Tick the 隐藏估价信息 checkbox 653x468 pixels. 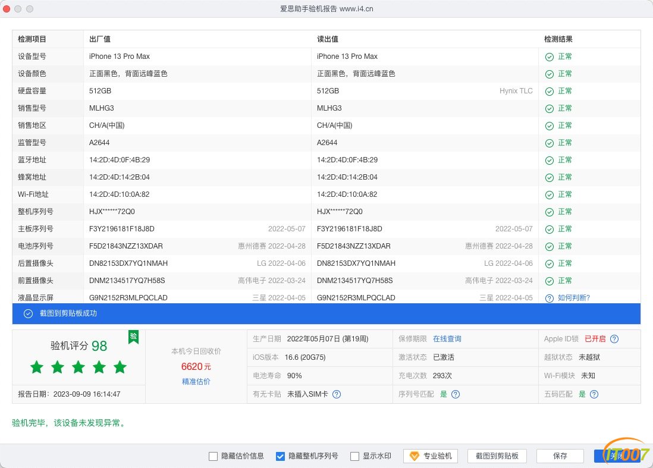tap(214, 456)
